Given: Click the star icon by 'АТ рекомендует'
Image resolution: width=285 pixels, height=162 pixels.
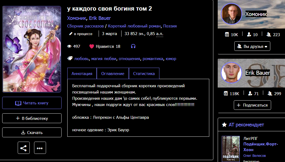Looking at the screenshot, I should coord(224,125).
